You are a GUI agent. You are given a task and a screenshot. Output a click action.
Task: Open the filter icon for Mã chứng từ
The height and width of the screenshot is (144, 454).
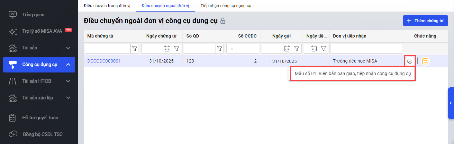tap(135, 49)
